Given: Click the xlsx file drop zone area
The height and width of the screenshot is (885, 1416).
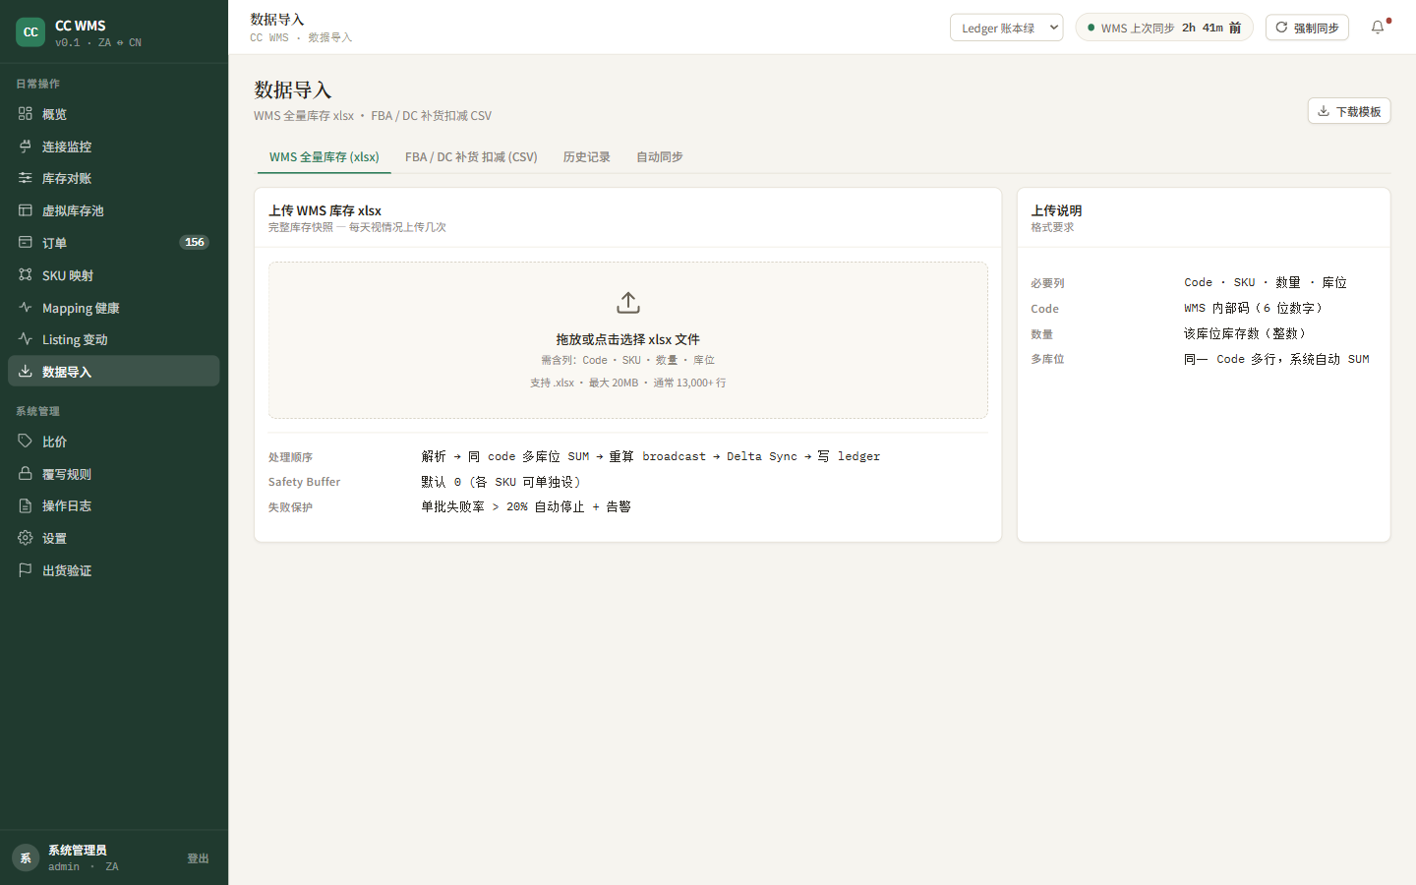Looking at the screenshot, I should (628, 340).
